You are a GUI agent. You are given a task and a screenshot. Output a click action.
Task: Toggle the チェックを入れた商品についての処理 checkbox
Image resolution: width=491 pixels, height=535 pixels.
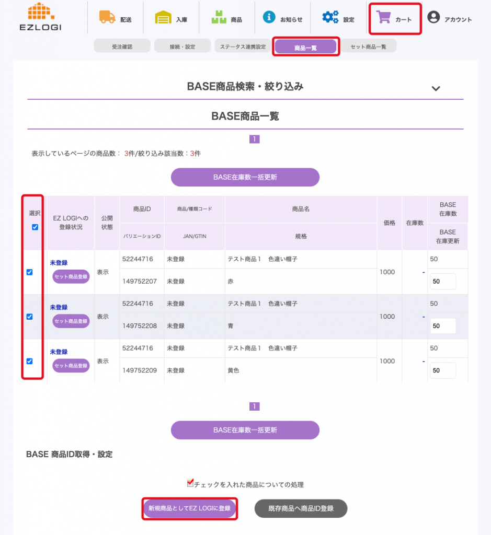[190, 483]
